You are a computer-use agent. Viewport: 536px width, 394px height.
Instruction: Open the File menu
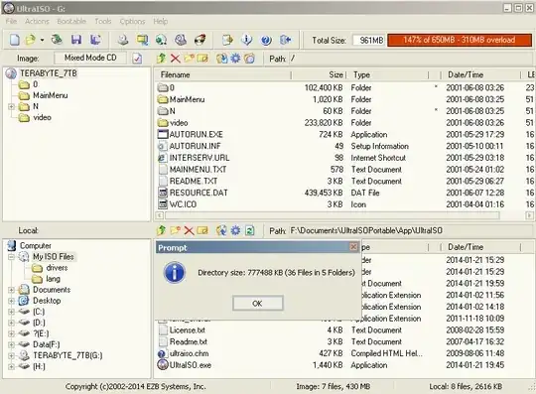pos(11,21)
